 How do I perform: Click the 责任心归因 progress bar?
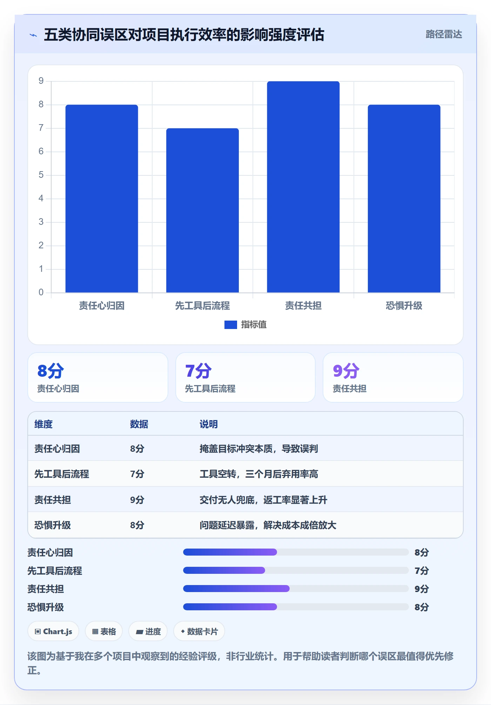296,552
